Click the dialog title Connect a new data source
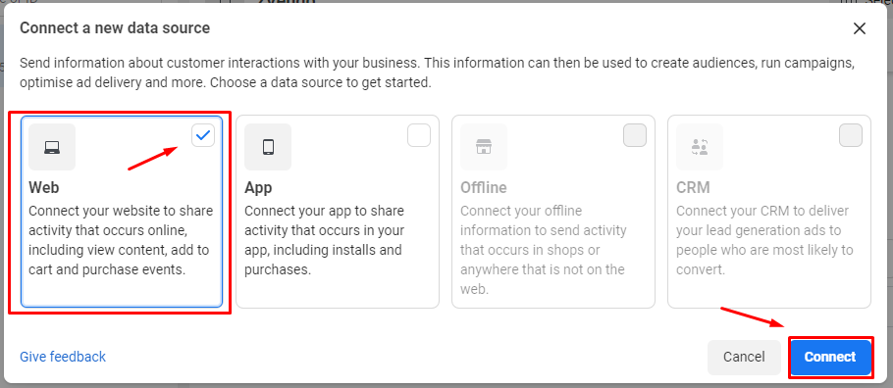Screen dimensions: 893x388 pos(115,27)
